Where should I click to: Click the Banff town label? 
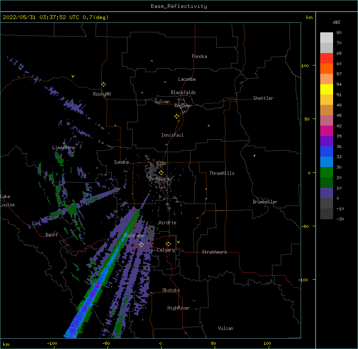pos(51,235)
